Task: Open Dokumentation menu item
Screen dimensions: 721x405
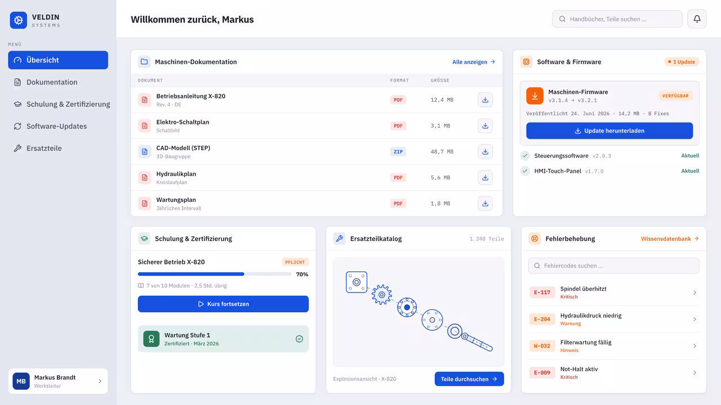Action: coord(58,82)
